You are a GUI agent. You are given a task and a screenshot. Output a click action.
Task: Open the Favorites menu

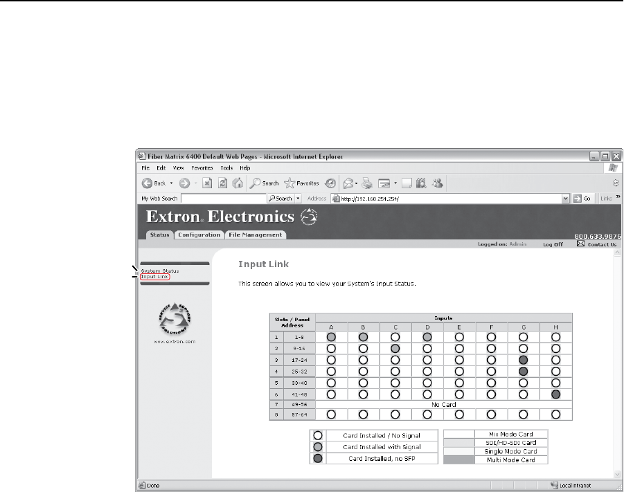(202, 168)
